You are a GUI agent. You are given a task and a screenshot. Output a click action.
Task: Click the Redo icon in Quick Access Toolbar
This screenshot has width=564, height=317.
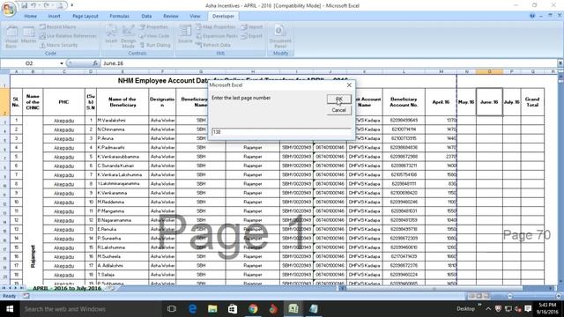tap(47, 5)
